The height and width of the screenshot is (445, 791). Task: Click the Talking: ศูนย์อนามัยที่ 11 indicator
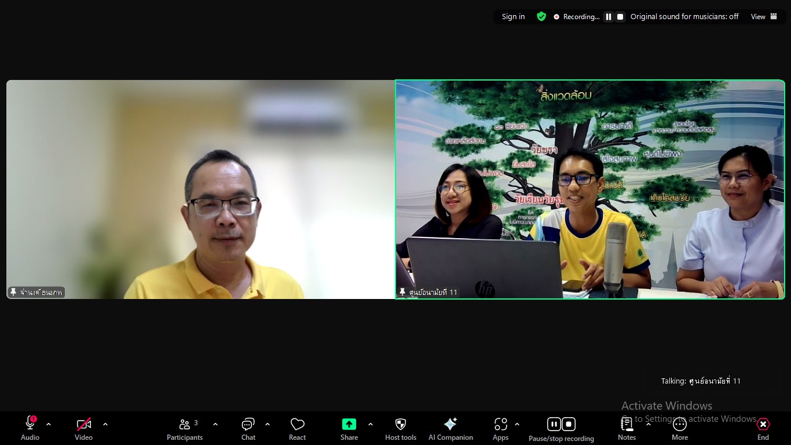click(701, 381)
